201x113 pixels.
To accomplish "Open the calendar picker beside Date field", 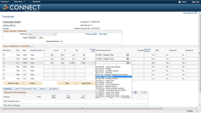I will pos(41,38).
